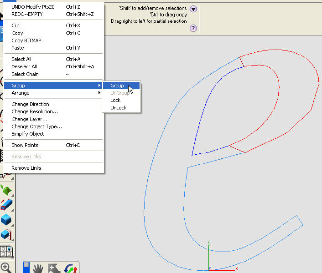Open the four-view layout icon

6,252
